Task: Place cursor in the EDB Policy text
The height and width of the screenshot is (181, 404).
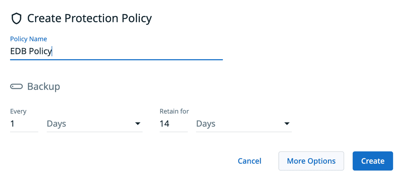Action: [x=31, y=51]
